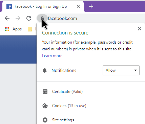Click the arrow on the Allow combo box
145x124 pixels.
(x=136, y=70)
